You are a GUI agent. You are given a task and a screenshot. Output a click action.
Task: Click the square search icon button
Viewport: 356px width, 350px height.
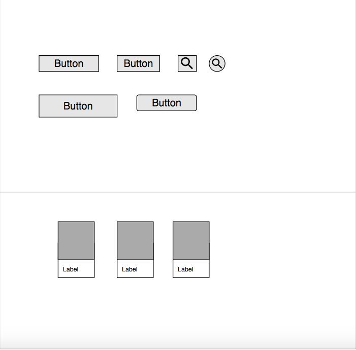click(187, 63)
